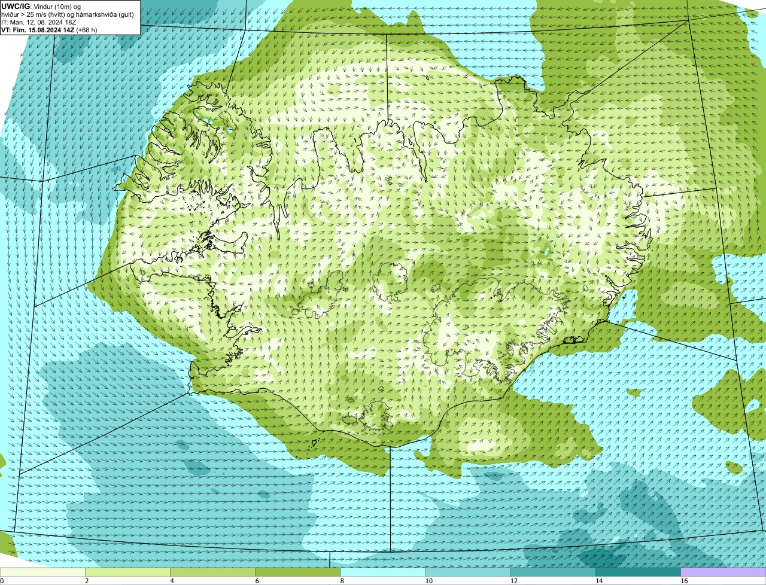
Task: Click the legend scale label '6'
Action: click(257, 581)
